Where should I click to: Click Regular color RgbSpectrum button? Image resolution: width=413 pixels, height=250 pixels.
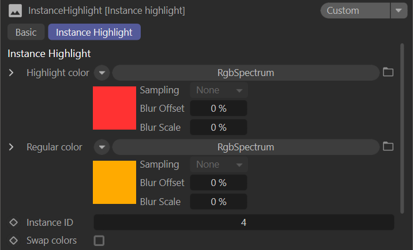[245, 147]
